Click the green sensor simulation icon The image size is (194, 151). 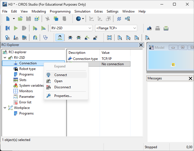click(x=166, y=28)
